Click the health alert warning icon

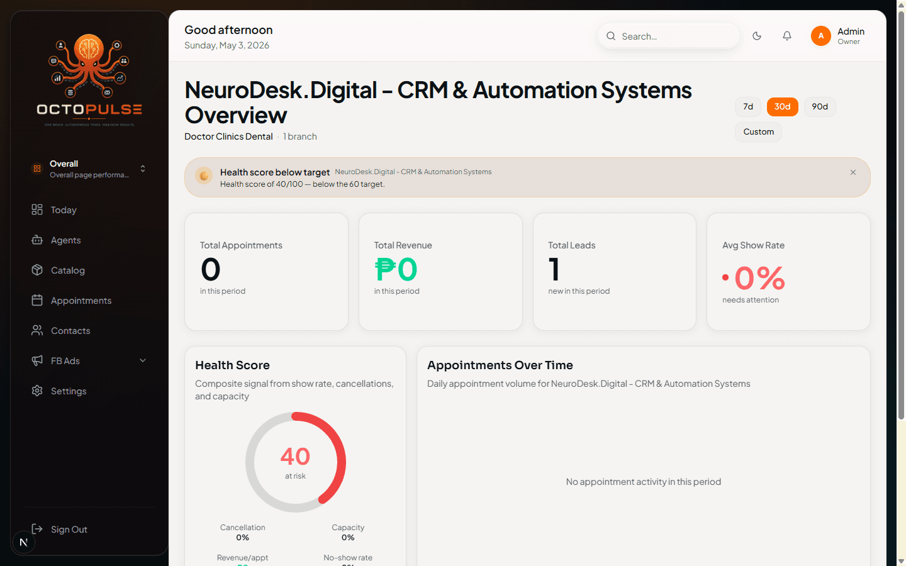204,176
